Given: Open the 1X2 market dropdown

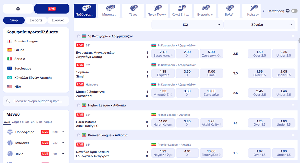Looking at the screenshot, I should click(187, 25).
